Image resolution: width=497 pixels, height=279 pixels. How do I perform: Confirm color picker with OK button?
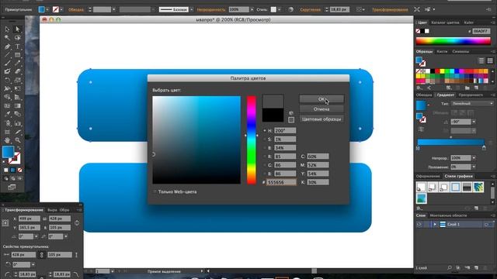point(321,99)
